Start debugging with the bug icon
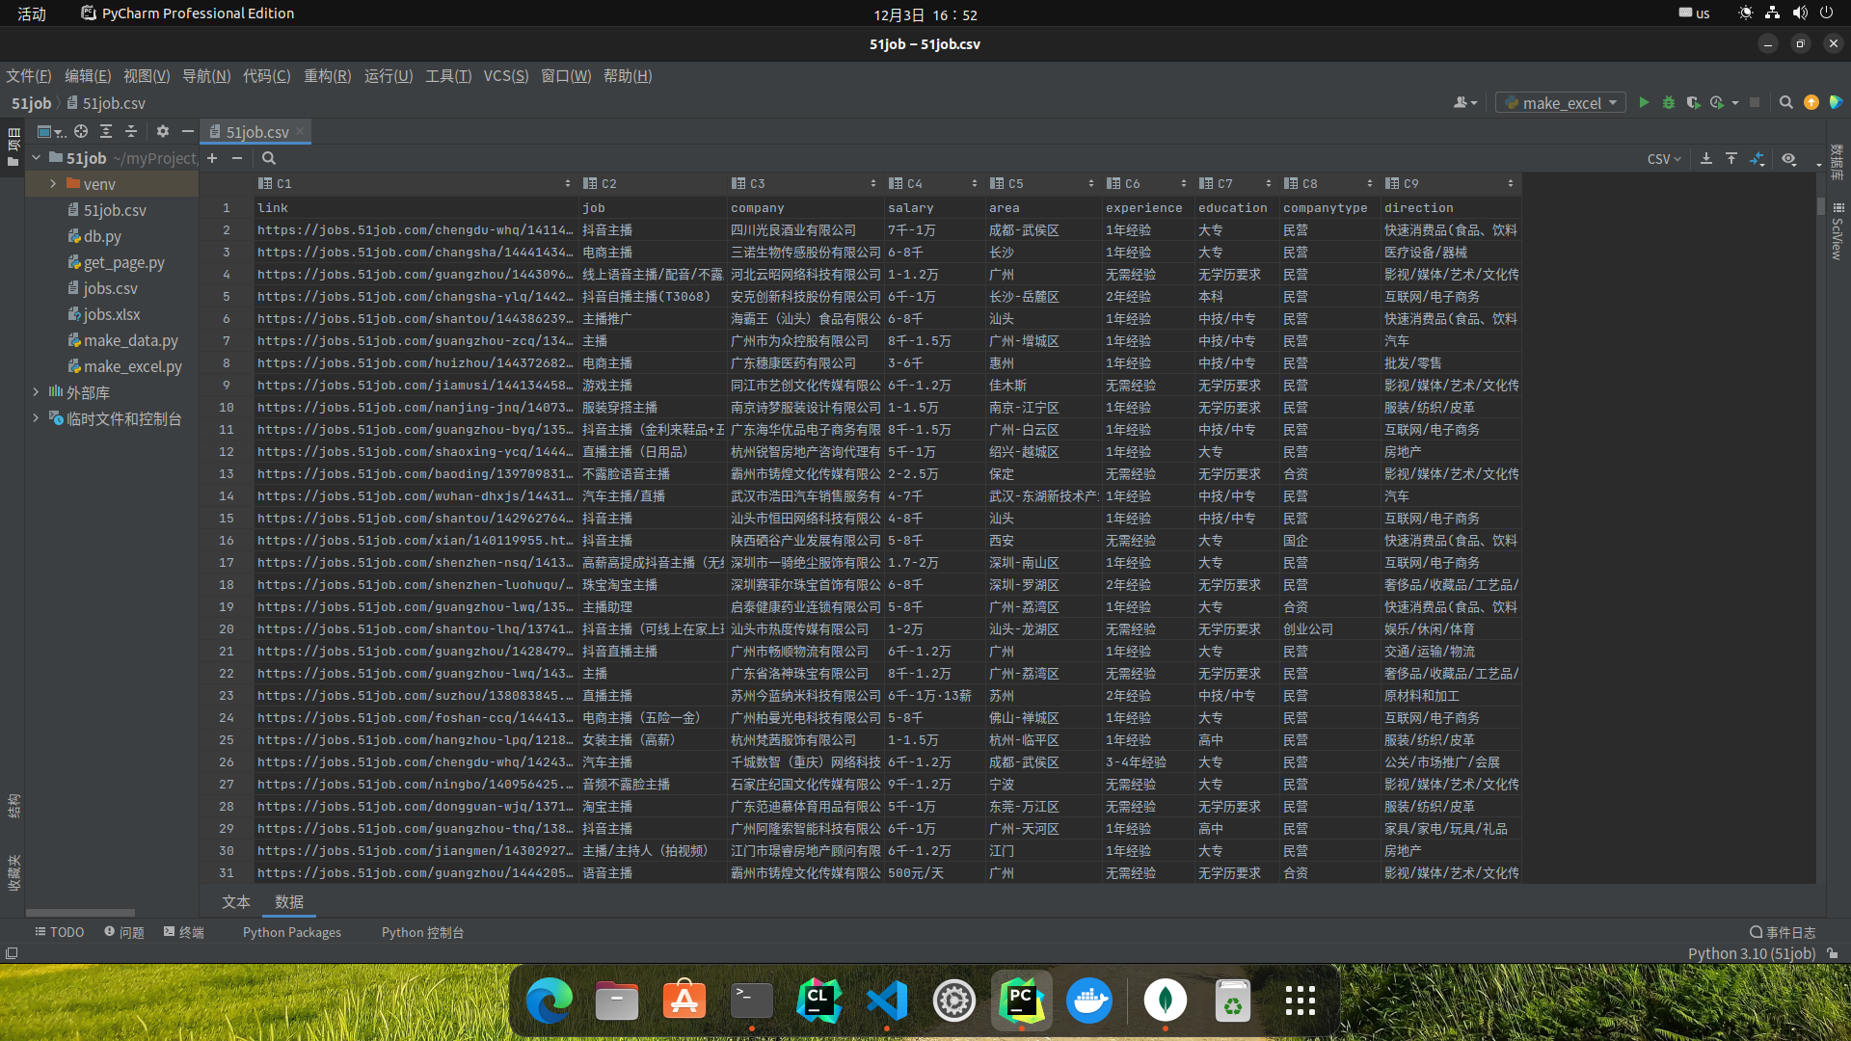The height and width of the screenshot is (1041, 1851). coord(1669,102)
